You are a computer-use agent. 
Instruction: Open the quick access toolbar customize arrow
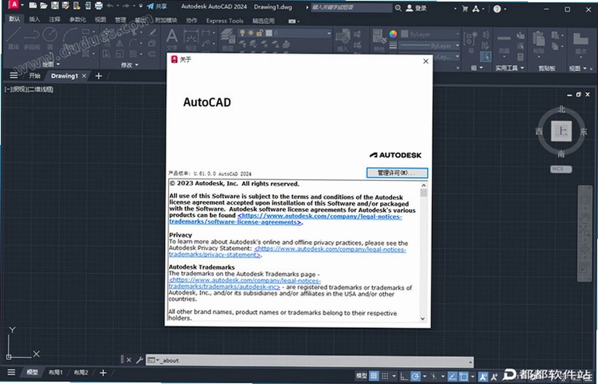(141, 6)
